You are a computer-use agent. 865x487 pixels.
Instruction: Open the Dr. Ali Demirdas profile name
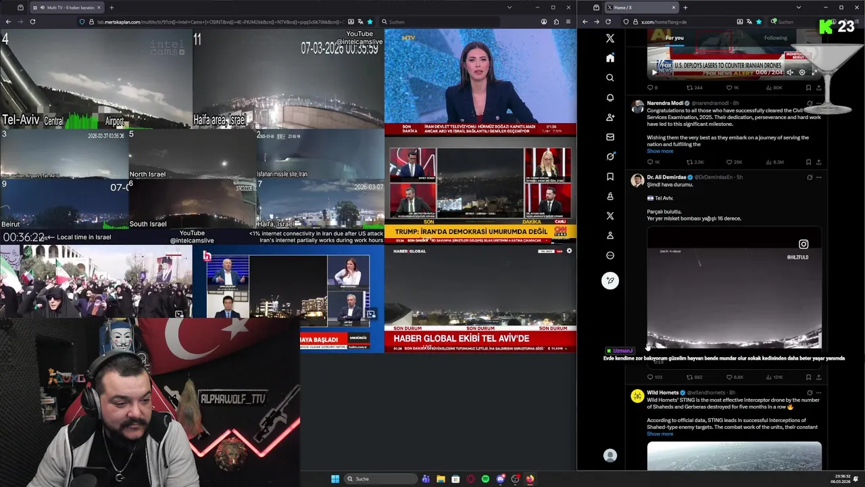[666, 177]
